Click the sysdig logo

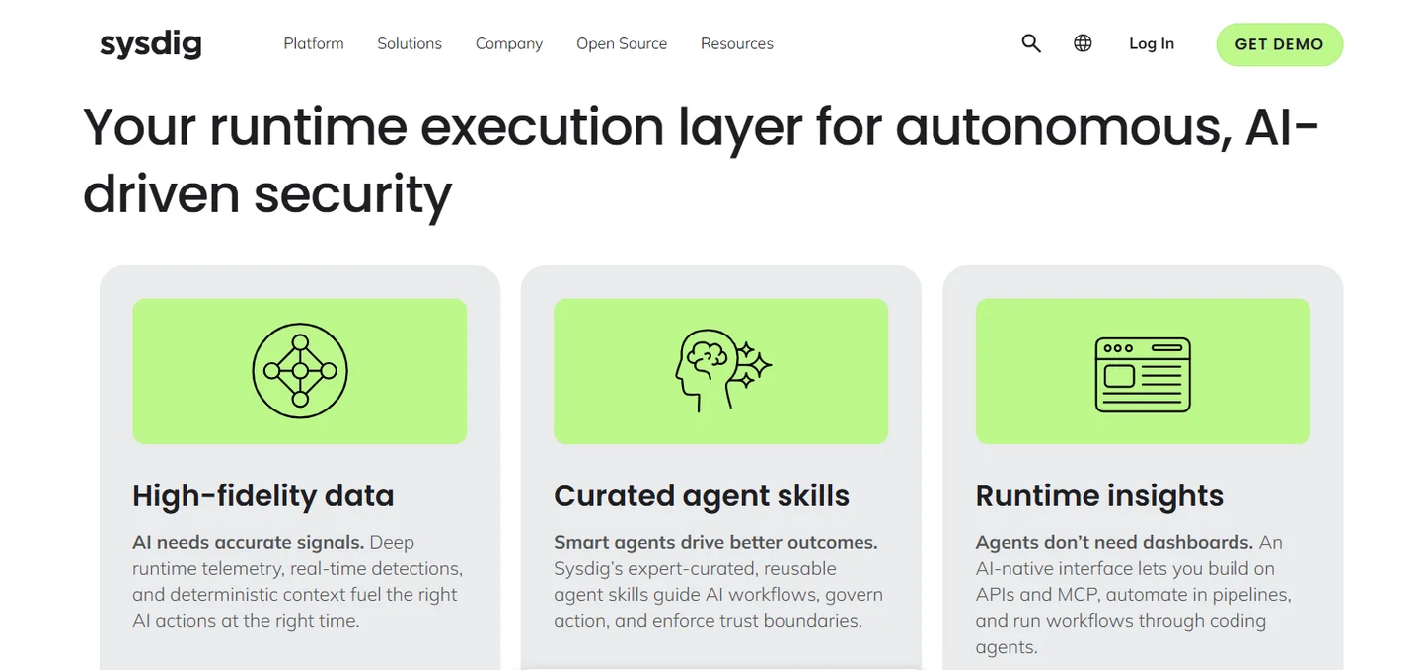151,44
